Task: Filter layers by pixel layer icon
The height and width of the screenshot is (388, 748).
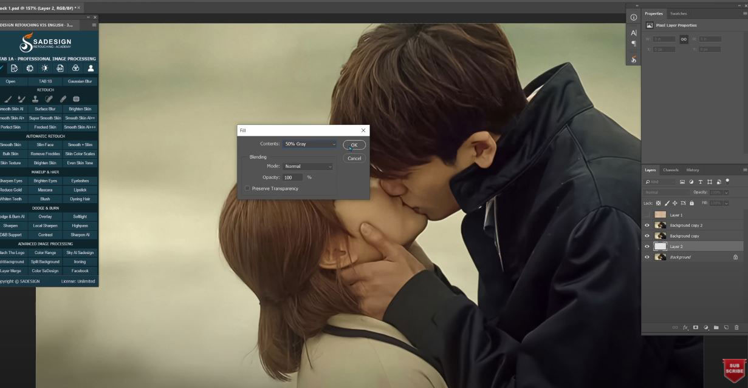Action: 682,182
